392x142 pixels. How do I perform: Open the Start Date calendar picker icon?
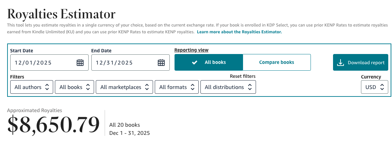click(x=80, y=63)
